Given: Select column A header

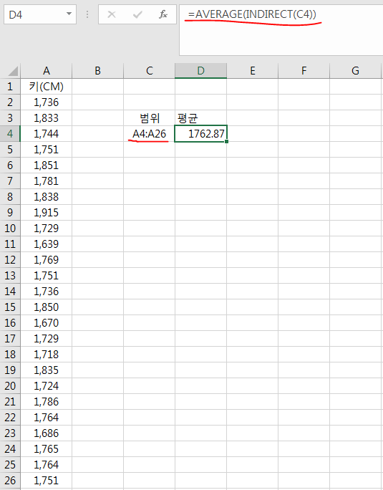Looking at the screenshot, I should 47,71.
